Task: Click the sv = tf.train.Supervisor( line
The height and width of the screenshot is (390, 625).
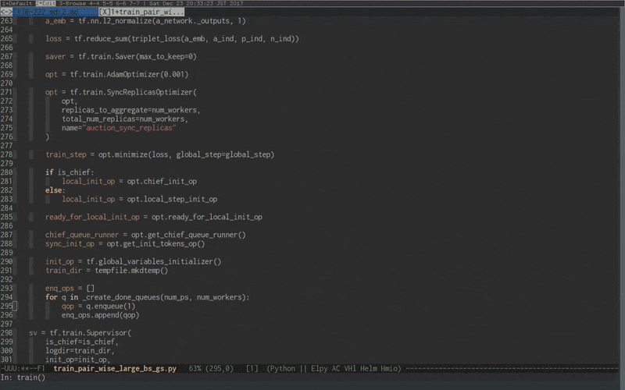Action: [x=80, y=333]
